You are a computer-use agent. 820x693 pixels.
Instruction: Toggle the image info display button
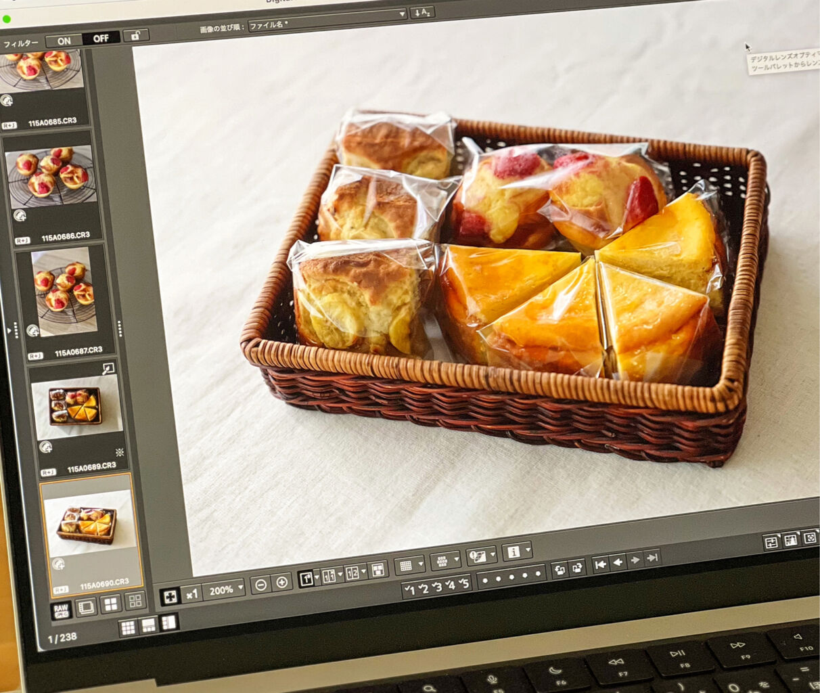(514, 552)
